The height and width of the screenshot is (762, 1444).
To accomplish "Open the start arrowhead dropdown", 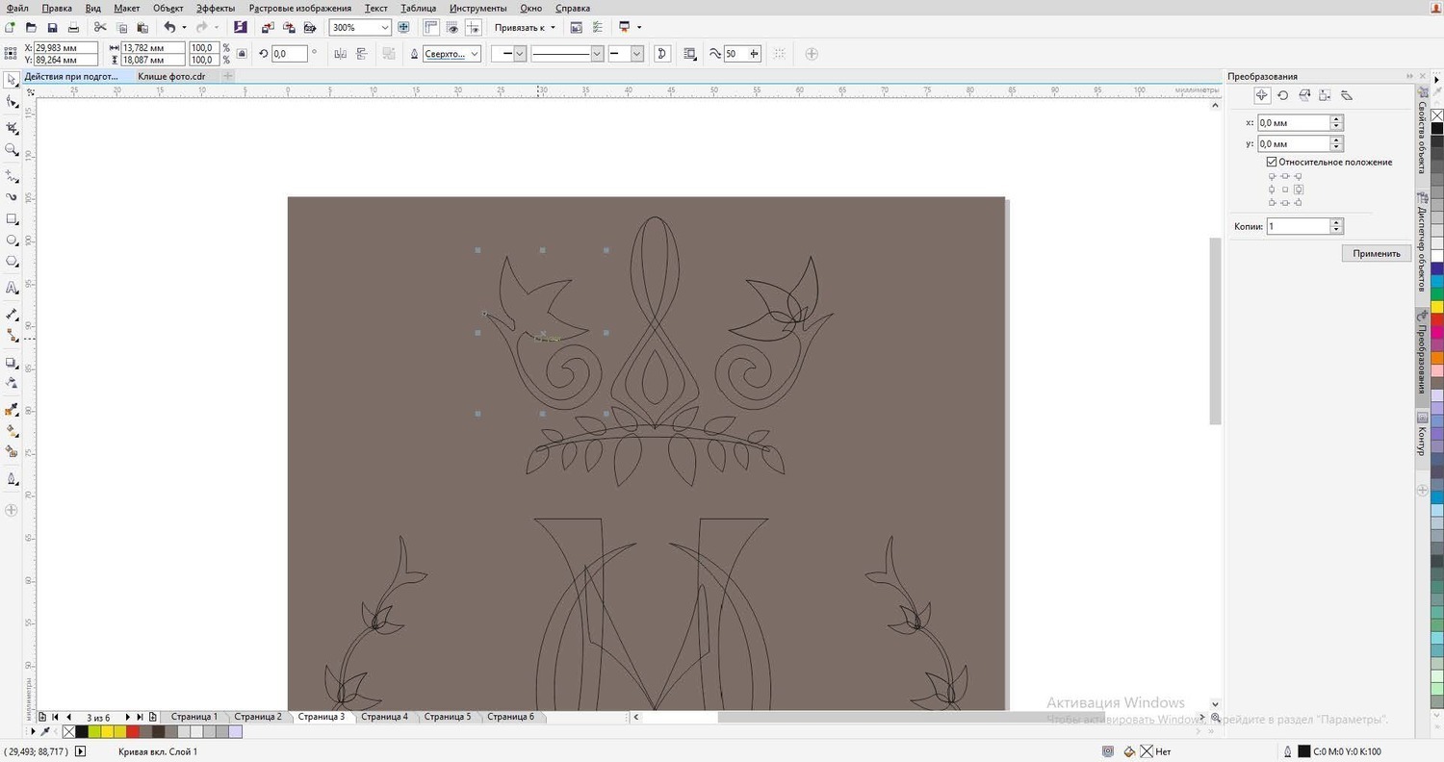I will [520, 54].
